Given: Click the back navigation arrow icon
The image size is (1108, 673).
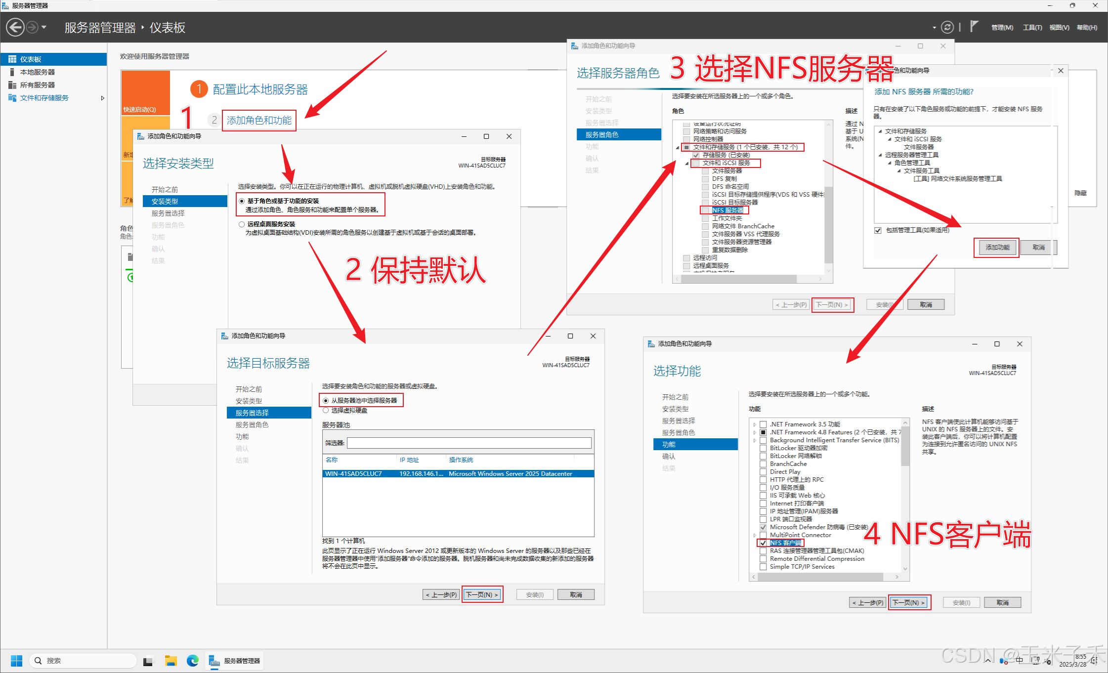Looking at the screenshot, I should (x=15, y=27).
